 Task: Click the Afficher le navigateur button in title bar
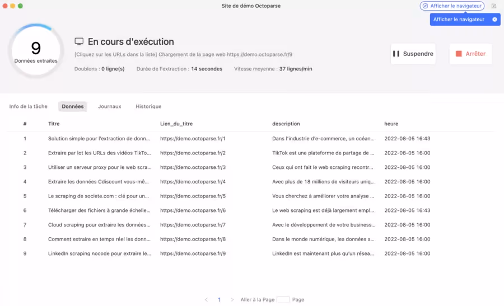click(451, 6)
